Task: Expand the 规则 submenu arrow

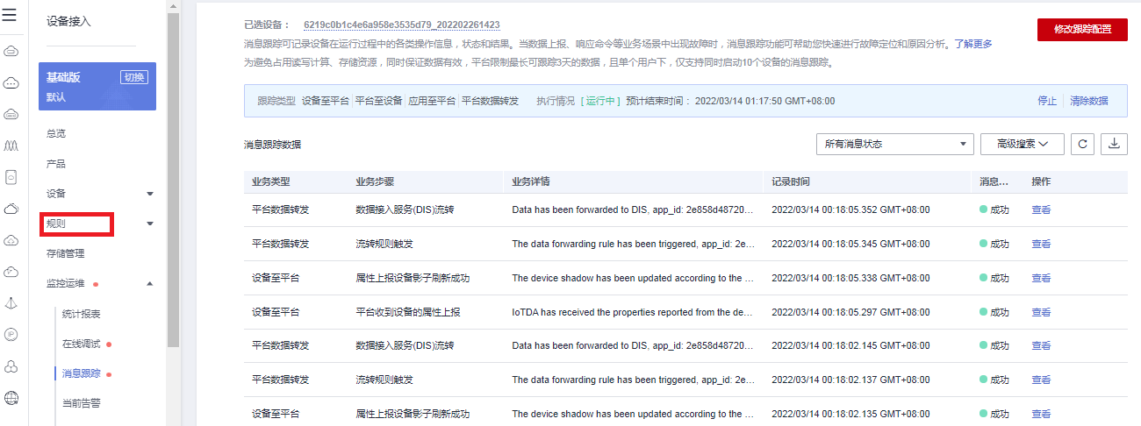Action: click(x=149, y=224)
